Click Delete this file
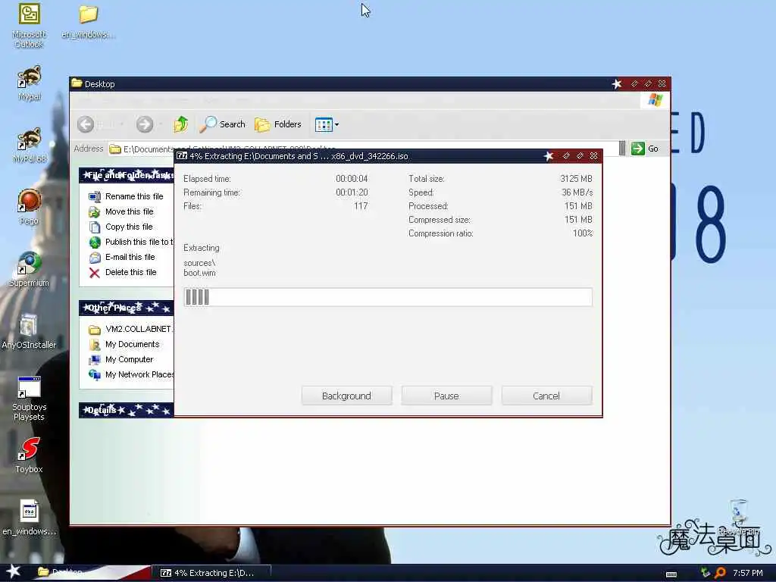 pos(122,272)
